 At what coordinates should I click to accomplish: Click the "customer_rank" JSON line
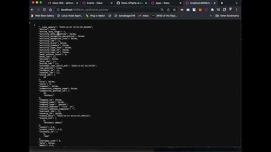coord(50,141)
